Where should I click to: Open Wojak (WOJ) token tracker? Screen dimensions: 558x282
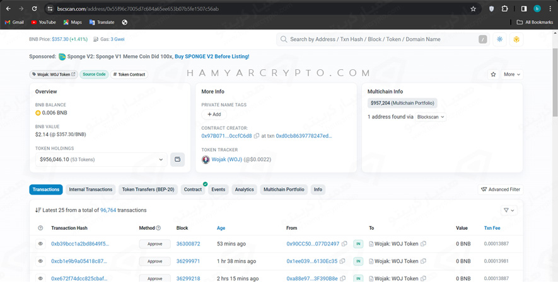point(227,159)
